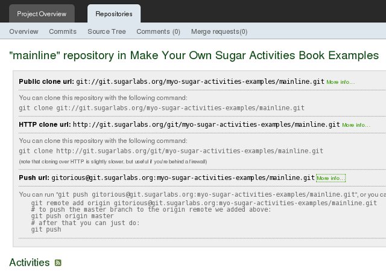Image resolution: width=386 pixels, height=274 pixels.
Task: Expand More info for HTTP clone url
Action: pos(356,125)
